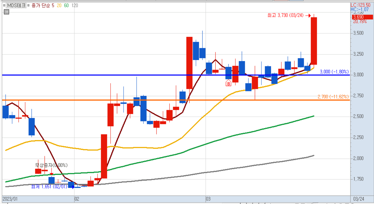Click the 03 month axis label

pyautogui.click(x=208, y=199)
